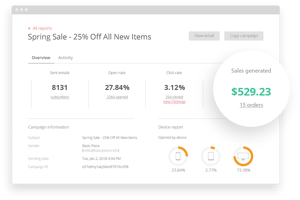
Task: Click the 73.38% desktop percentage
Action: click(243, 170)
